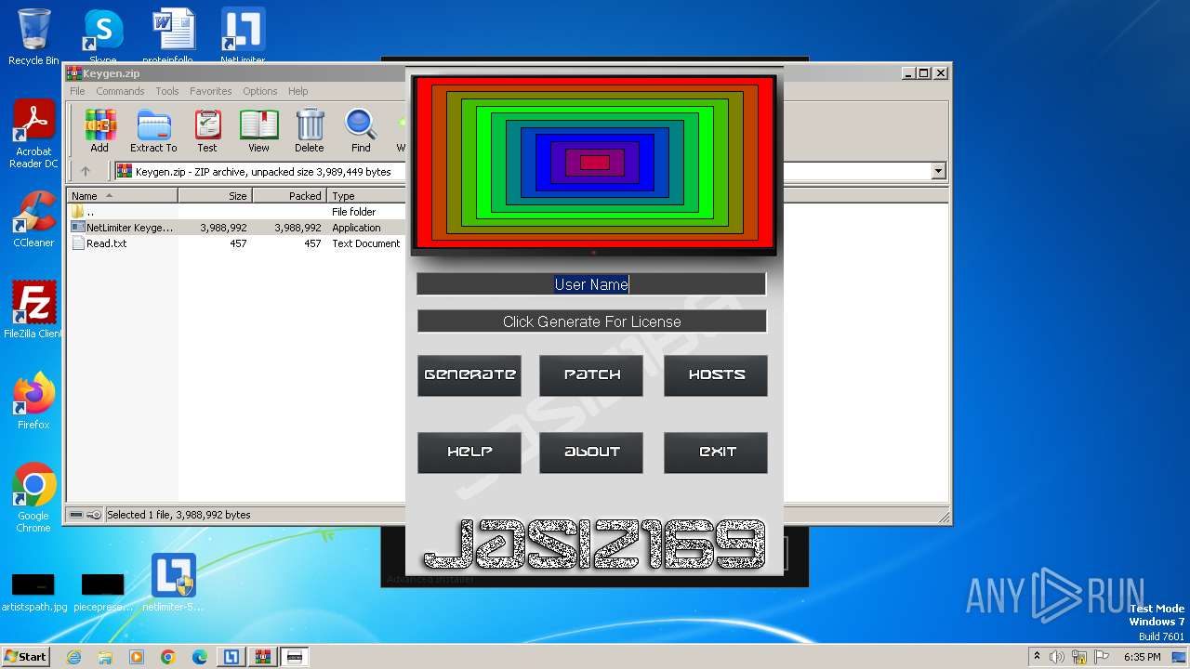Open the WinRAR address path dropdown
This screenshot has height=669, width=1190.
tap(938, 171)
